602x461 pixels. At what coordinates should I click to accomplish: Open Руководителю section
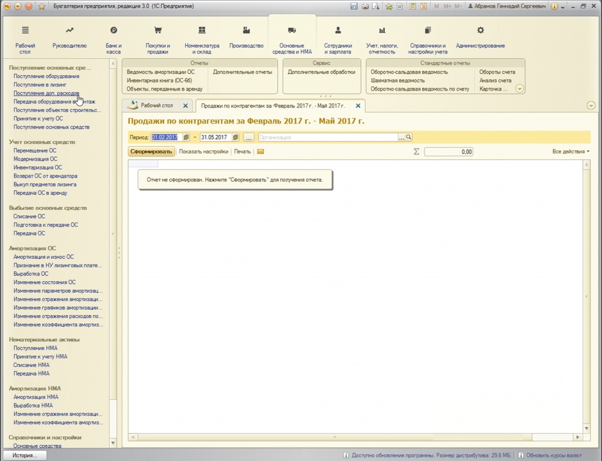coord(69,38)
